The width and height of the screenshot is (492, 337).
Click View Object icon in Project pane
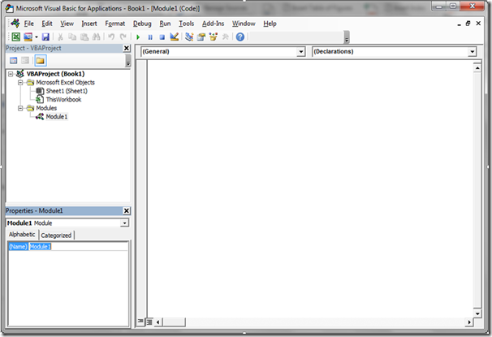(x=25, y=61)
